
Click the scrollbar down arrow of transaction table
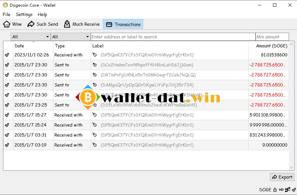coord(292,168)
